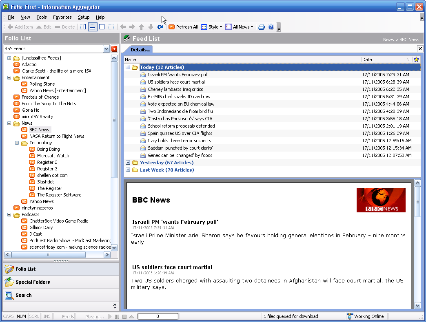Click the down arrow toolbar icon

coord(151,27)
